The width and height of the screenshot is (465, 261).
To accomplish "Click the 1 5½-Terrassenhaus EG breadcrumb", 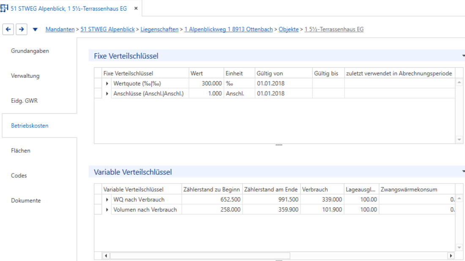I will pyautogui.click(x=334, y=29).
